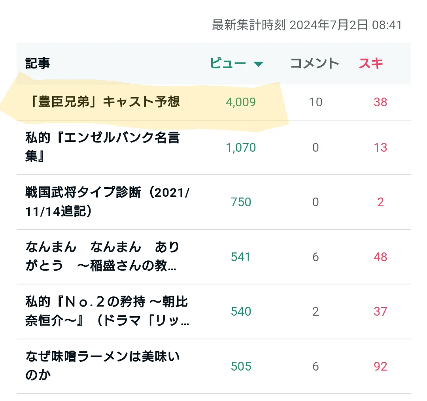
Task: Click the 1,070 view count
Action: pos(241,148)
